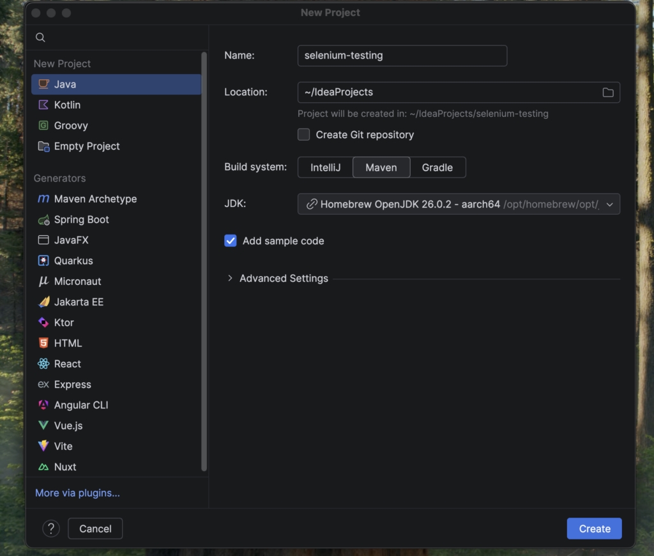Viewport: 654px width, 556px height.
Task: Select Ktor generator label
Action: coord(64,323)
